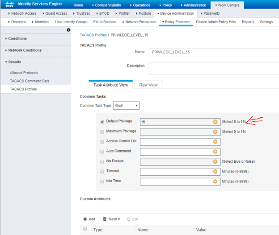Enable the Maximum Privilege checkbox
279x235 pixels.
pos(102,132)
